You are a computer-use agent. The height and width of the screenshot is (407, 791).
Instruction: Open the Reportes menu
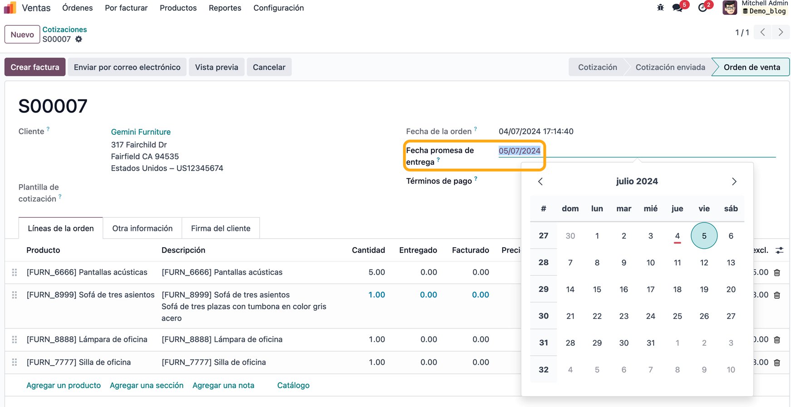225,8
